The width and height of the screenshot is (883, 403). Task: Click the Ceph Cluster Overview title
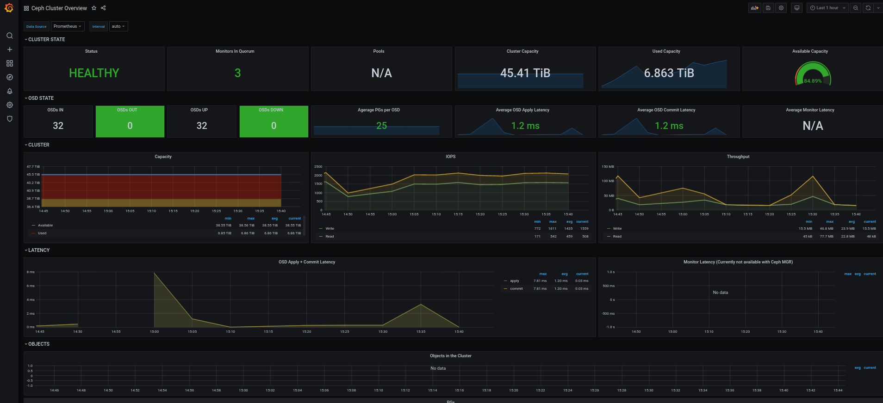59,8
